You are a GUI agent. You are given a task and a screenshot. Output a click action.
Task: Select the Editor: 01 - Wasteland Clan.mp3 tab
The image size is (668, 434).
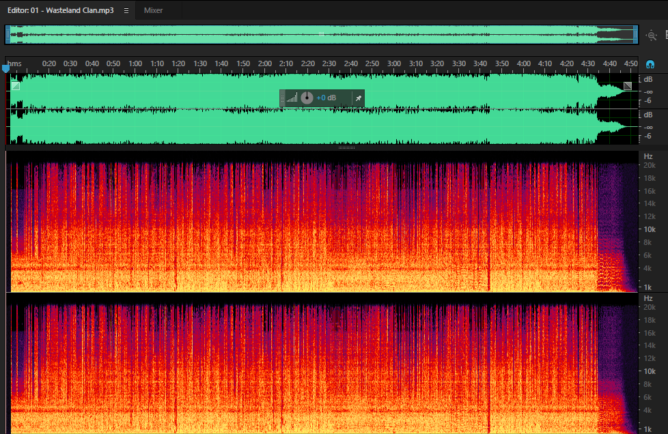click(61, 10)
